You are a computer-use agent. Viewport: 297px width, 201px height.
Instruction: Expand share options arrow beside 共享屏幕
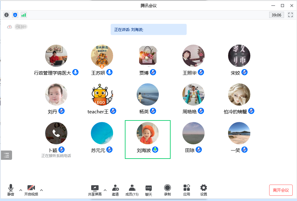tap(105, 190)
